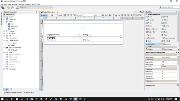
Task: Select the $F{dept} element in Report Inspector
Action: click(14, 50)
